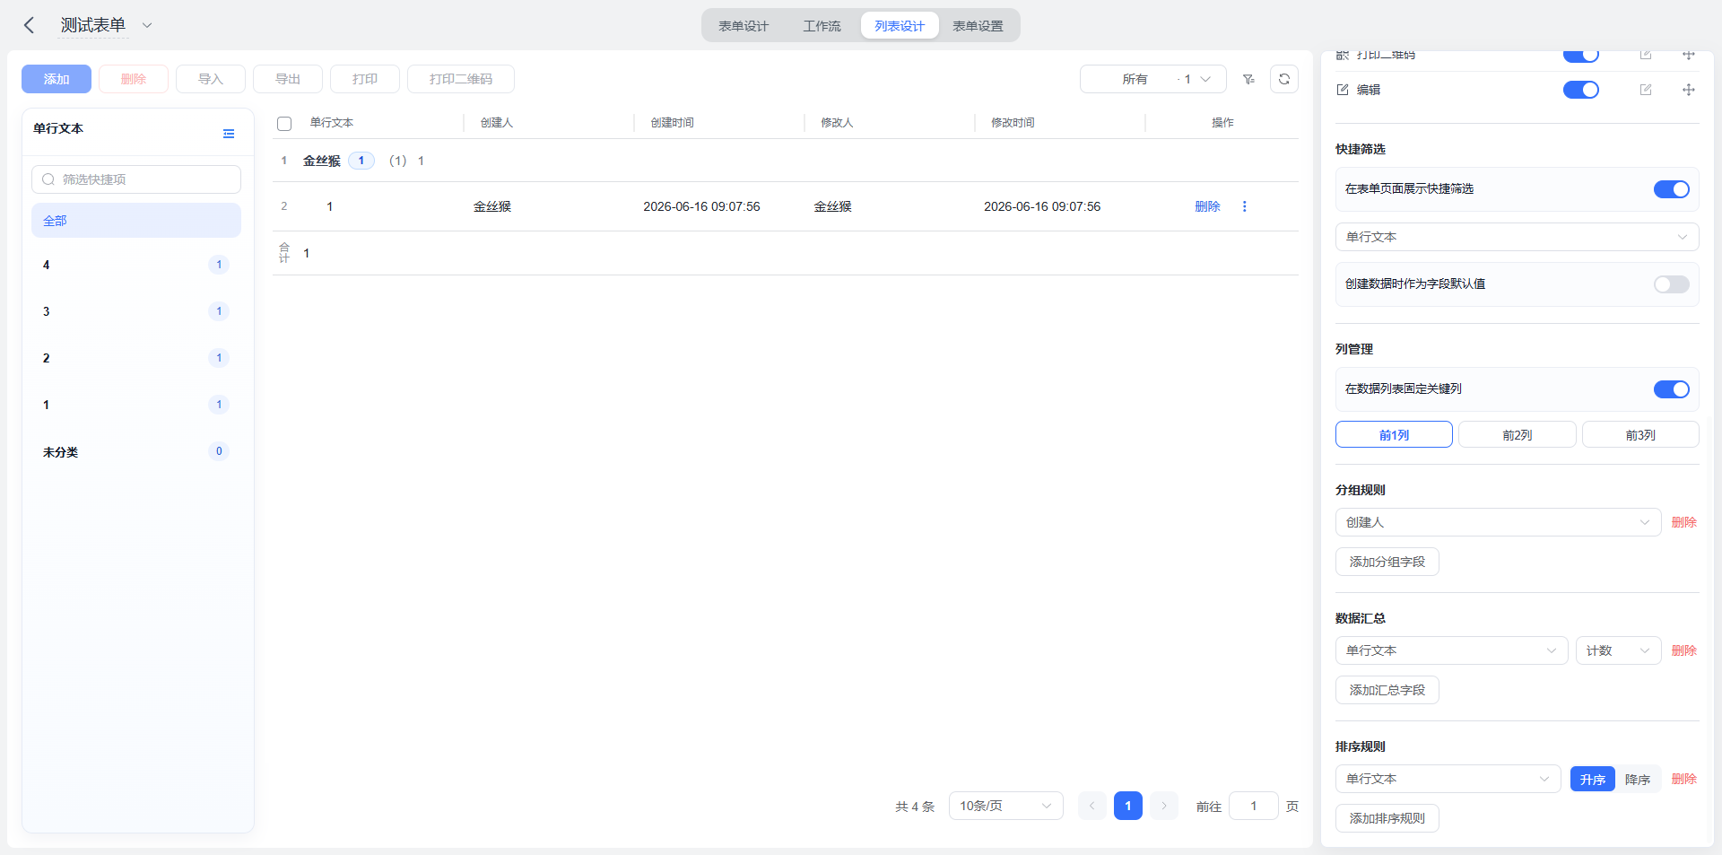
Task: Select 升序 sort order
Action: (x=1592, y=779)
